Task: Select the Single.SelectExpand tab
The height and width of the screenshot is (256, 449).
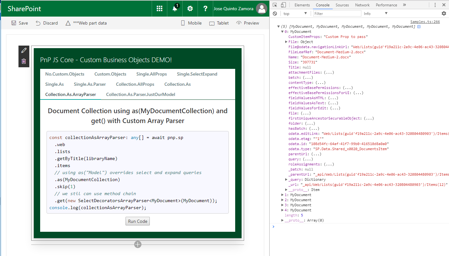Action: pyautogui.click(x=197, y=74)
